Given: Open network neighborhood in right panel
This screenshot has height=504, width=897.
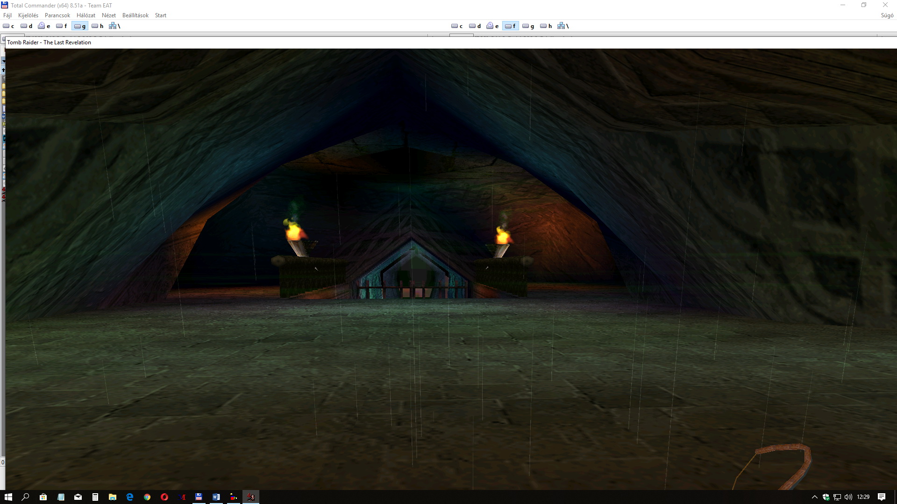Looking at the screenshot, I should [563, 26].
